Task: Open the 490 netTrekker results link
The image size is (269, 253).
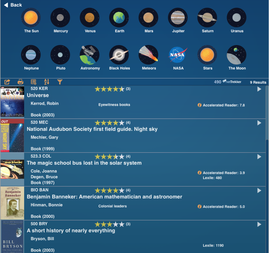Action: tap(228, 82)
